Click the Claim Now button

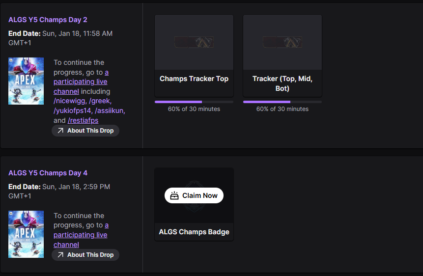194,195
